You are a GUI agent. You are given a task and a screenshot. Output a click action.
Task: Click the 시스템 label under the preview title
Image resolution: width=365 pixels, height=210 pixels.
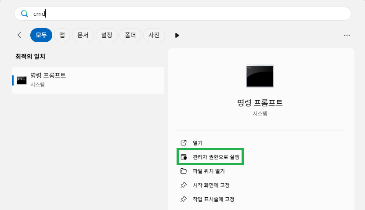(x=260, y=114)
